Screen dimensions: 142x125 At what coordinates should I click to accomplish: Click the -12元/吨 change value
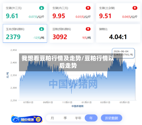[x=39, y=38]
